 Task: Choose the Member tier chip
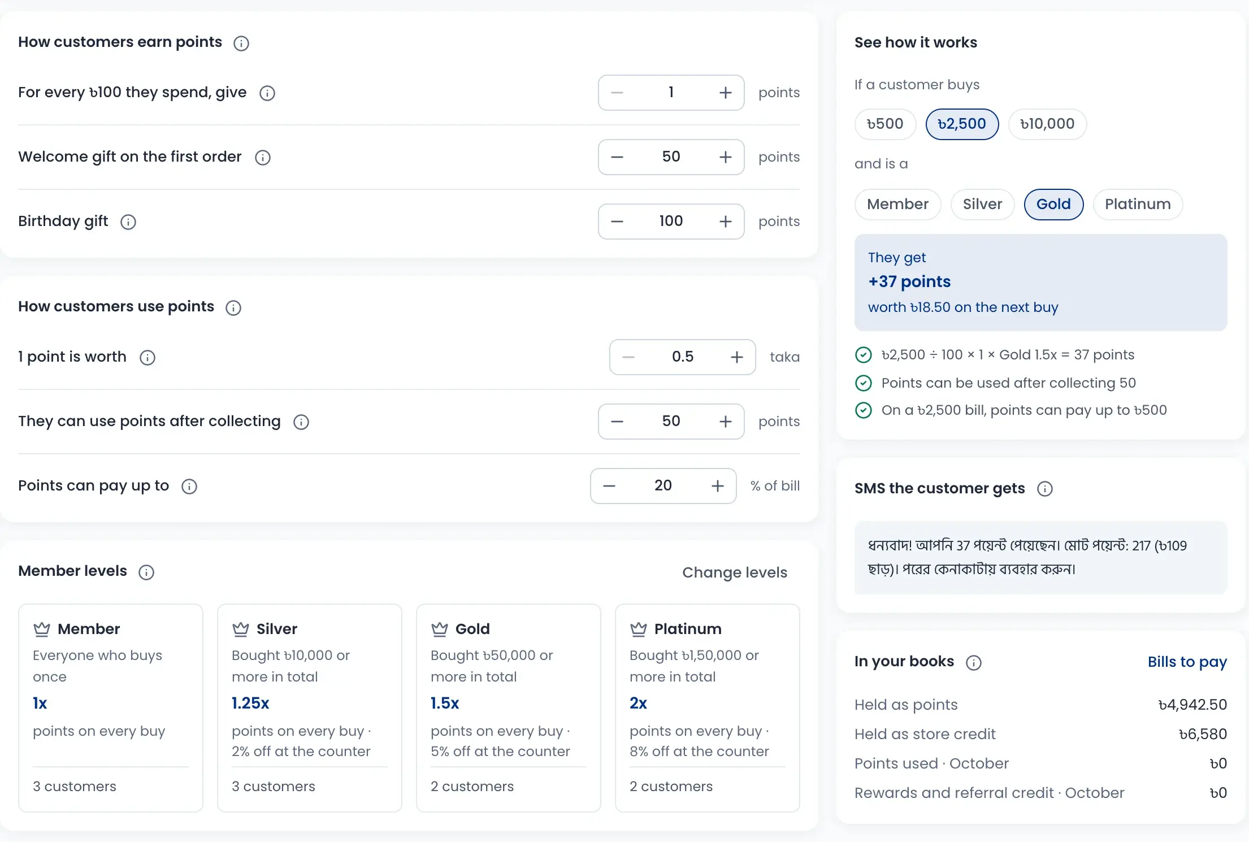pos(897,205)
